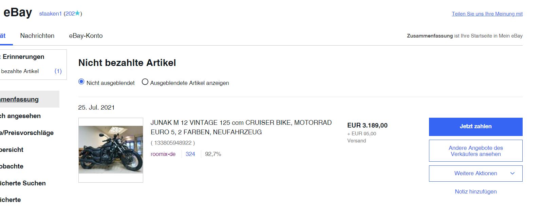The width and height of the screenshot is (542, 206).
Task: Switch to the eBay-Konto tab
Action: pyautogui.click(x=86, y=36)
